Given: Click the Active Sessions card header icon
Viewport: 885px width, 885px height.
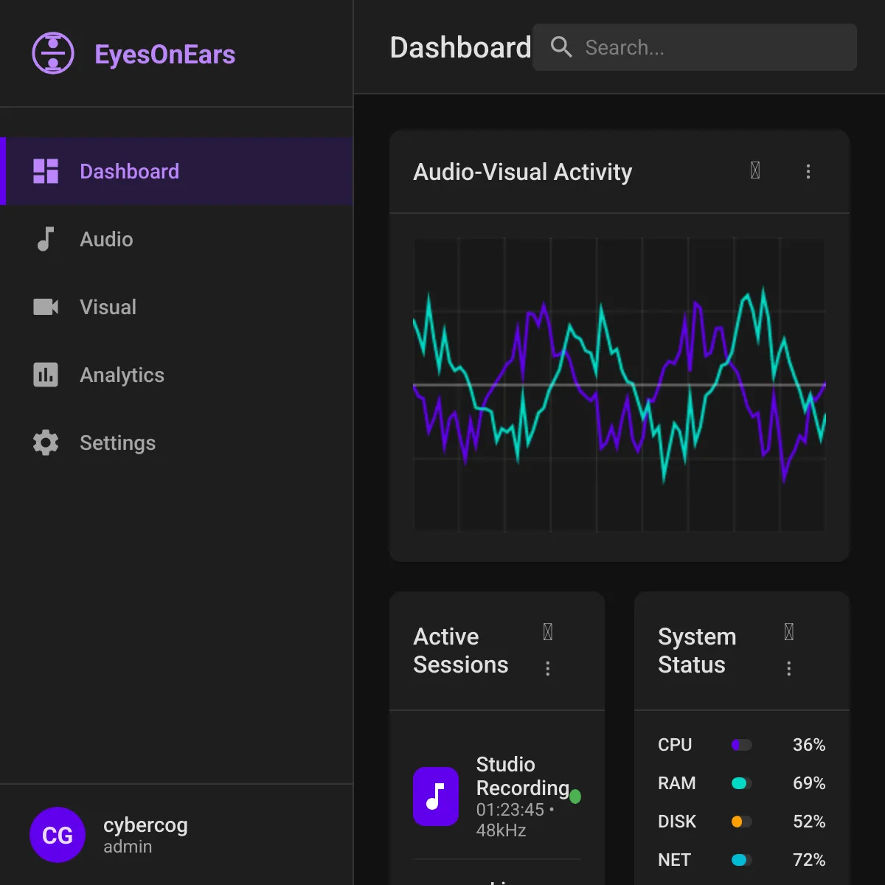Looking at the screenshot, I should (x=547, y=632).
